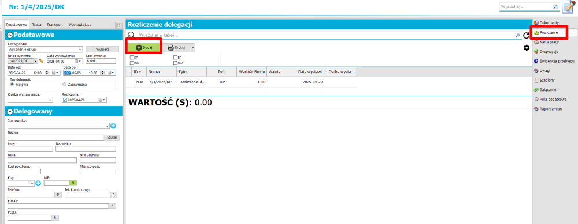Select the Zagraniczna delegation type

click(65, 84)
